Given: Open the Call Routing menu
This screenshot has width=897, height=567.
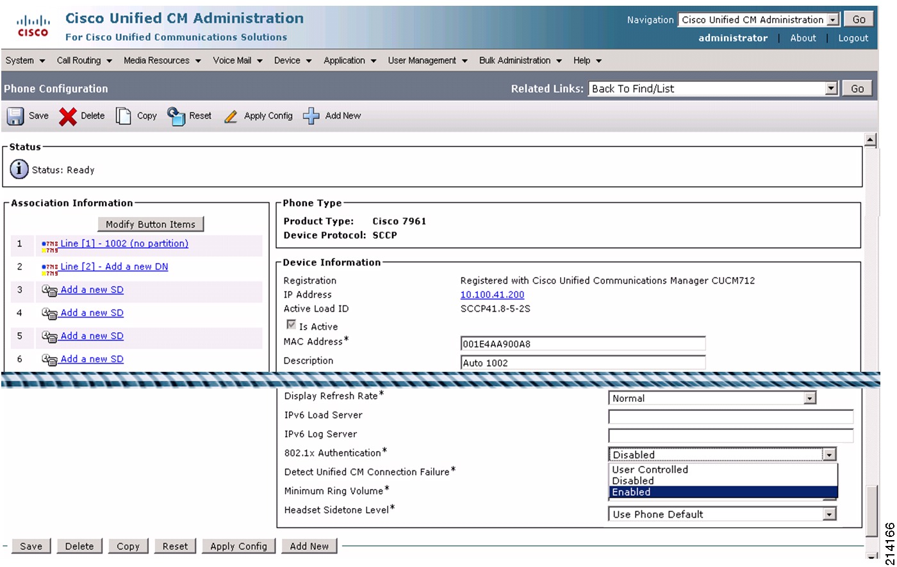Looking at the screenshot, I should point(84,60).
